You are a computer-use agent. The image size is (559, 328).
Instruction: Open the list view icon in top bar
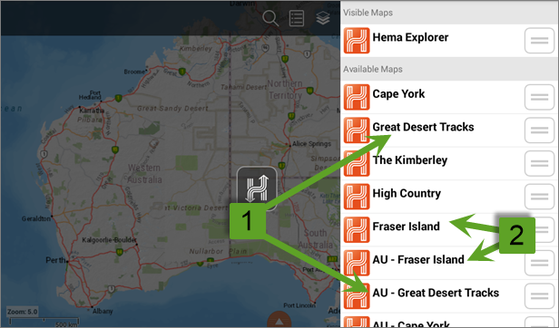pos(297,18)
